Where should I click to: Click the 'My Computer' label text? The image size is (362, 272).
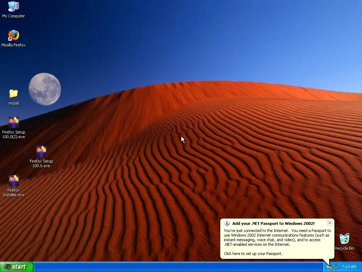pos(13,16)
